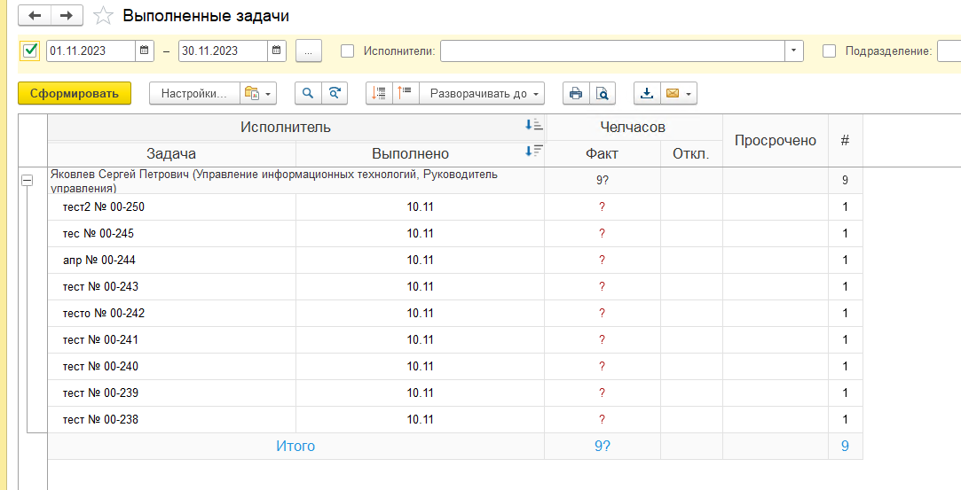The height and width of the screenshot is (490, 961).
Task: Collapse the Яковлев Сергей Петрович group
Action: pyautogui.click(x=27, y=180)
